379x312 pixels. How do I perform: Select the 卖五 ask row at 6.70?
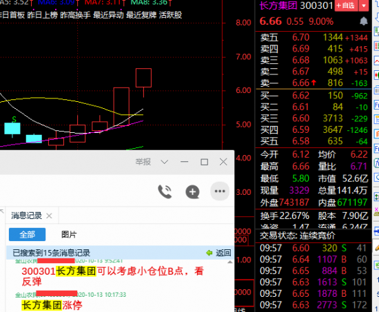(x=314, y=37)
